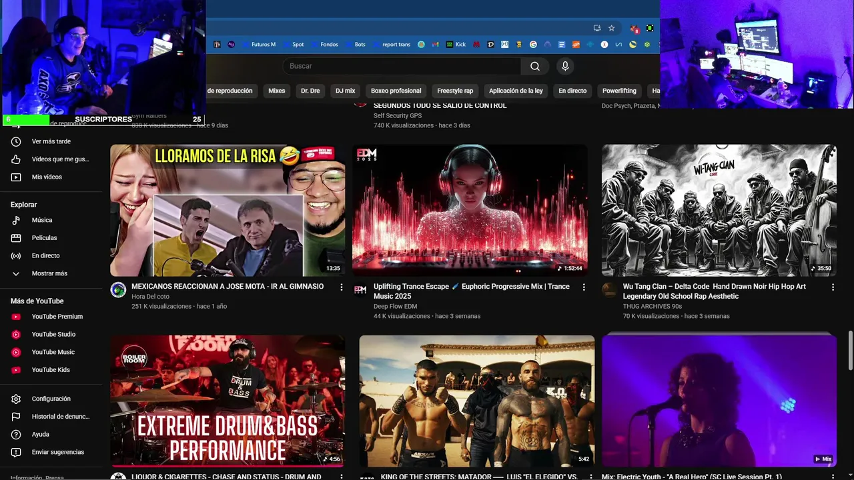854x480 pixels.
Task: Open the Gmail bookmark icon
Action: click(x=435, y=45)
